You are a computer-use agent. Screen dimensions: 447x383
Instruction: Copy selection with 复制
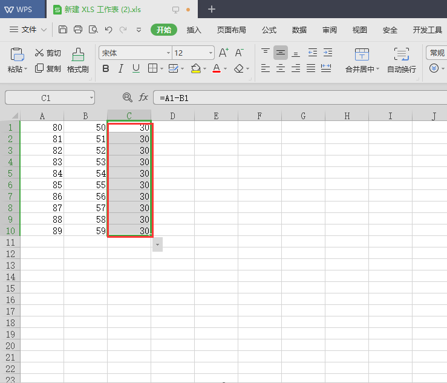pyautogui.click(x=48, y=68)
